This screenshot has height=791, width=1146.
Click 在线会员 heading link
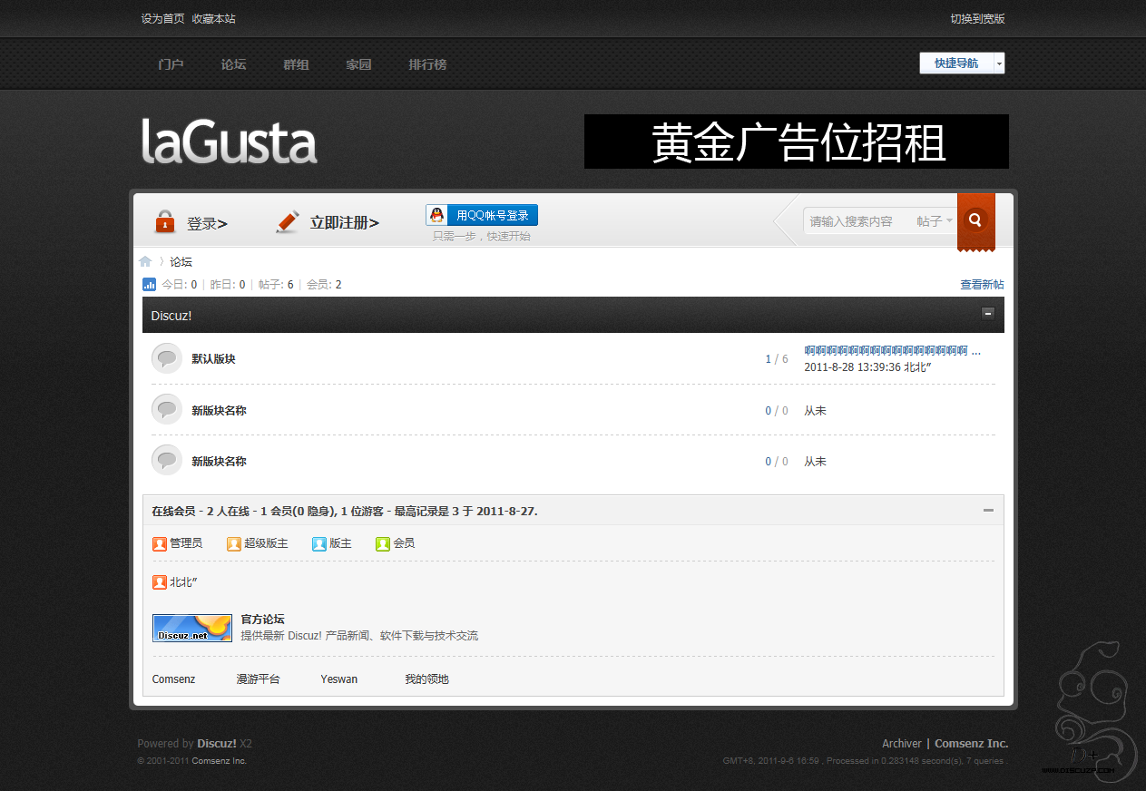(174, 512)
